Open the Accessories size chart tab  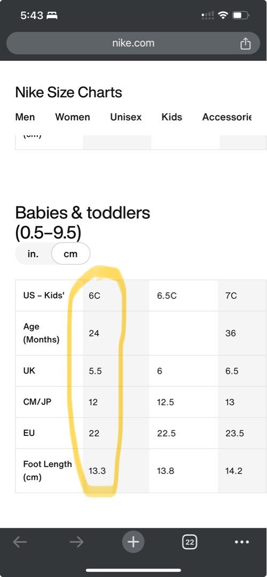coord(227,117)
